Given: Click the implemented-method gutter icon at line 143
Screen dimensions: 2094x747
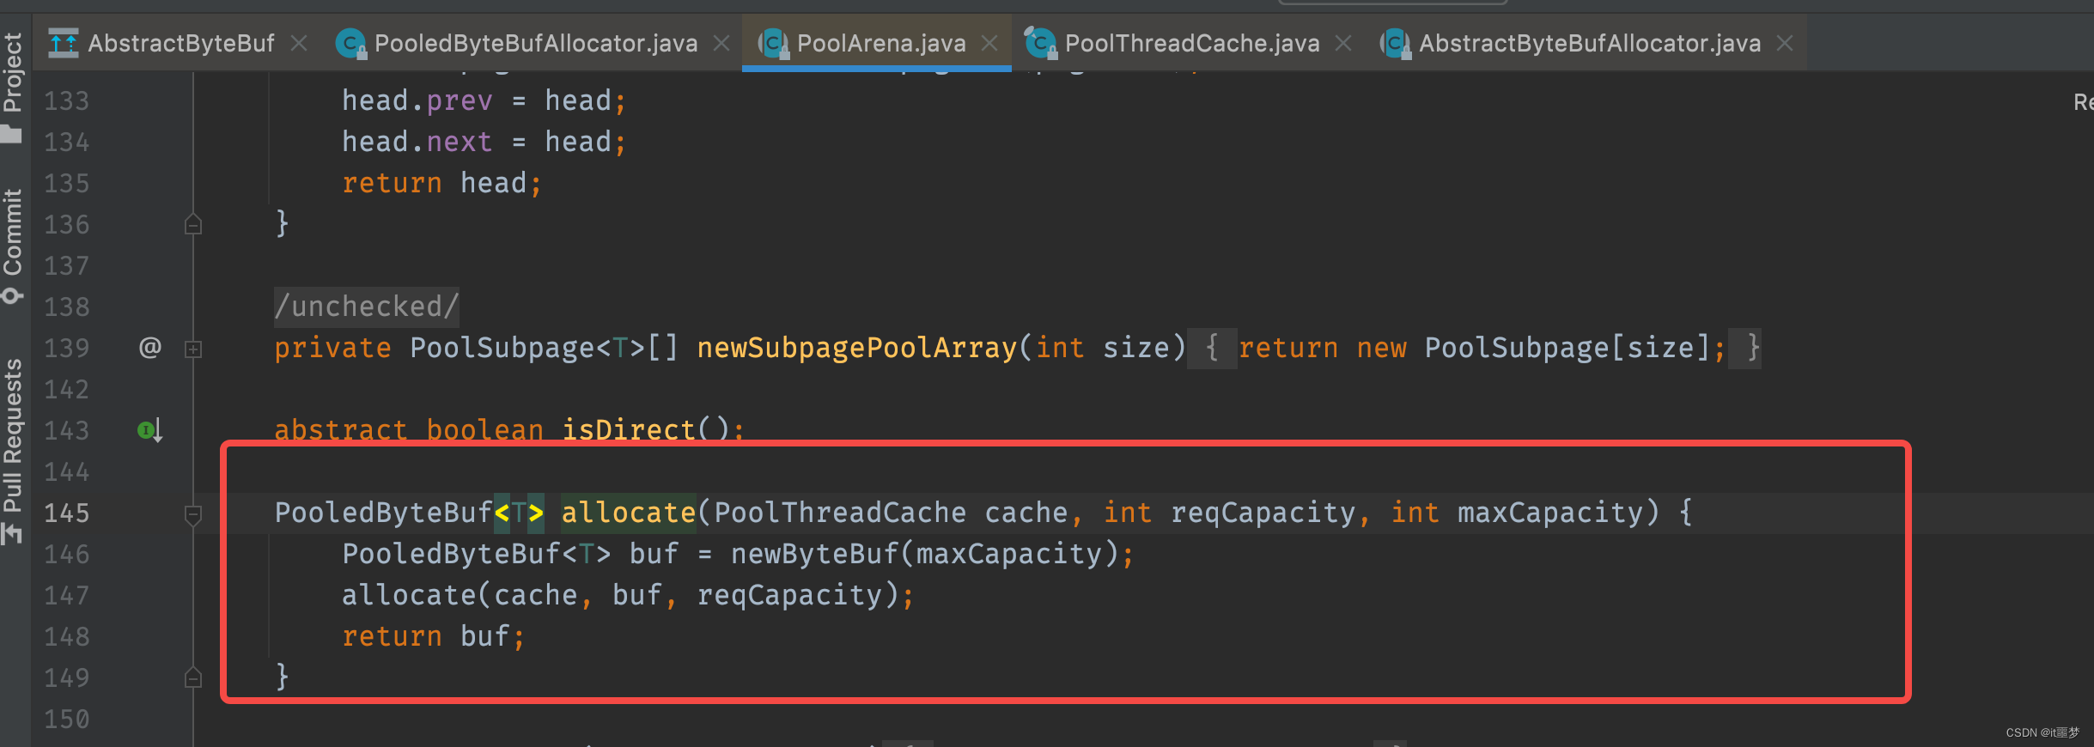Looking at the screenshot, I should [150, 430].
